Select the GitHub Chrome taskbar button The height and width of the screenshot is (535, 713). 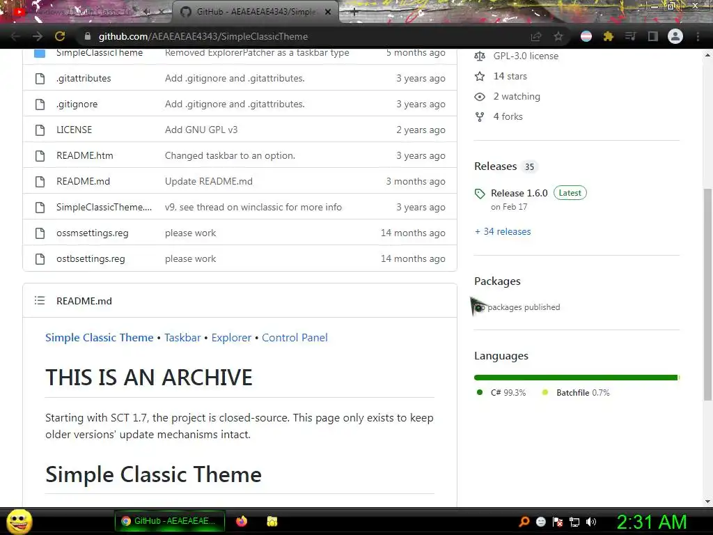[170, 521]
